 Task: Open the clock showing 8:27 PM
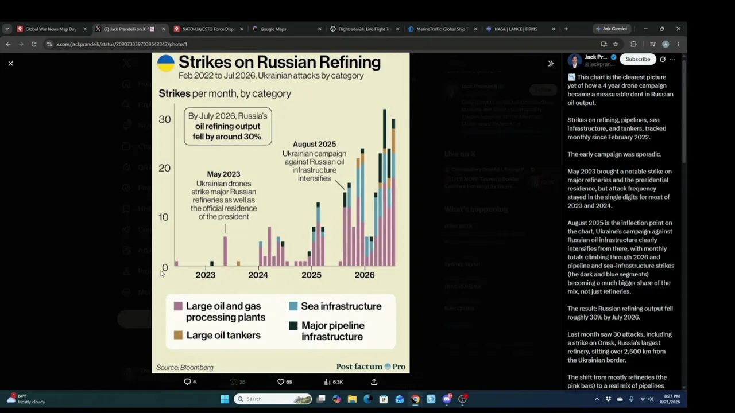671,399
